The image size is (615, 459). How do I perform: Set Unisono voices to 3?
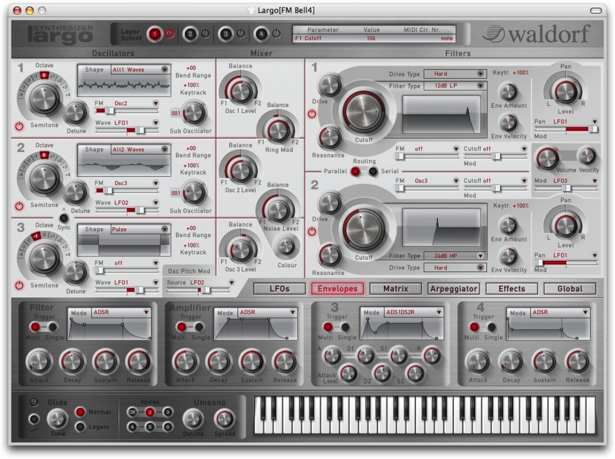pos(168,412)
